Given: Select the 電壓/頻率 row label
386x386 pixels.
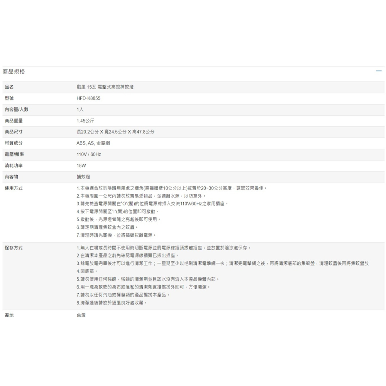Looking at the screenshot, I should [x=13, y=154].
